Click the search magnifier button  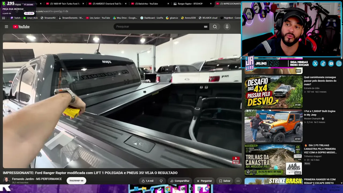click(215, 27)
